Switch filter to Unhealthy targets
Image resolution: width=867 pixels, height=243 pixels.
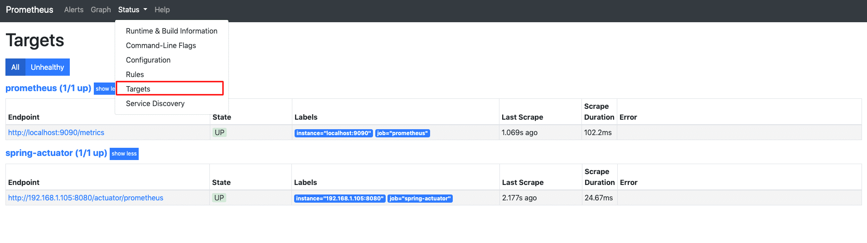click(x=48, y=67)
